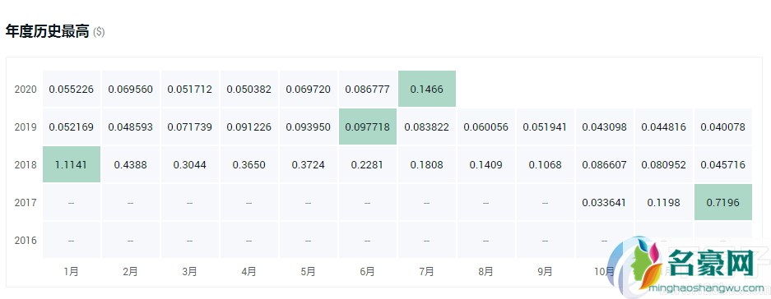Select the 2017 year row label
Screen dimensions: 771x299
tap(26, 202)
